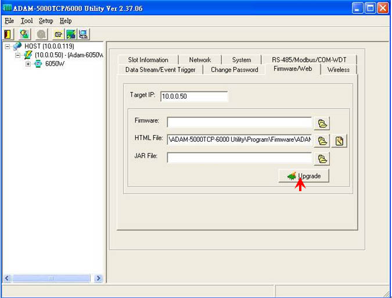Click the lightning icon beside 10.0.0.50
The width and height of the screenshot is (392, 298).
click(x=28, y=55)
